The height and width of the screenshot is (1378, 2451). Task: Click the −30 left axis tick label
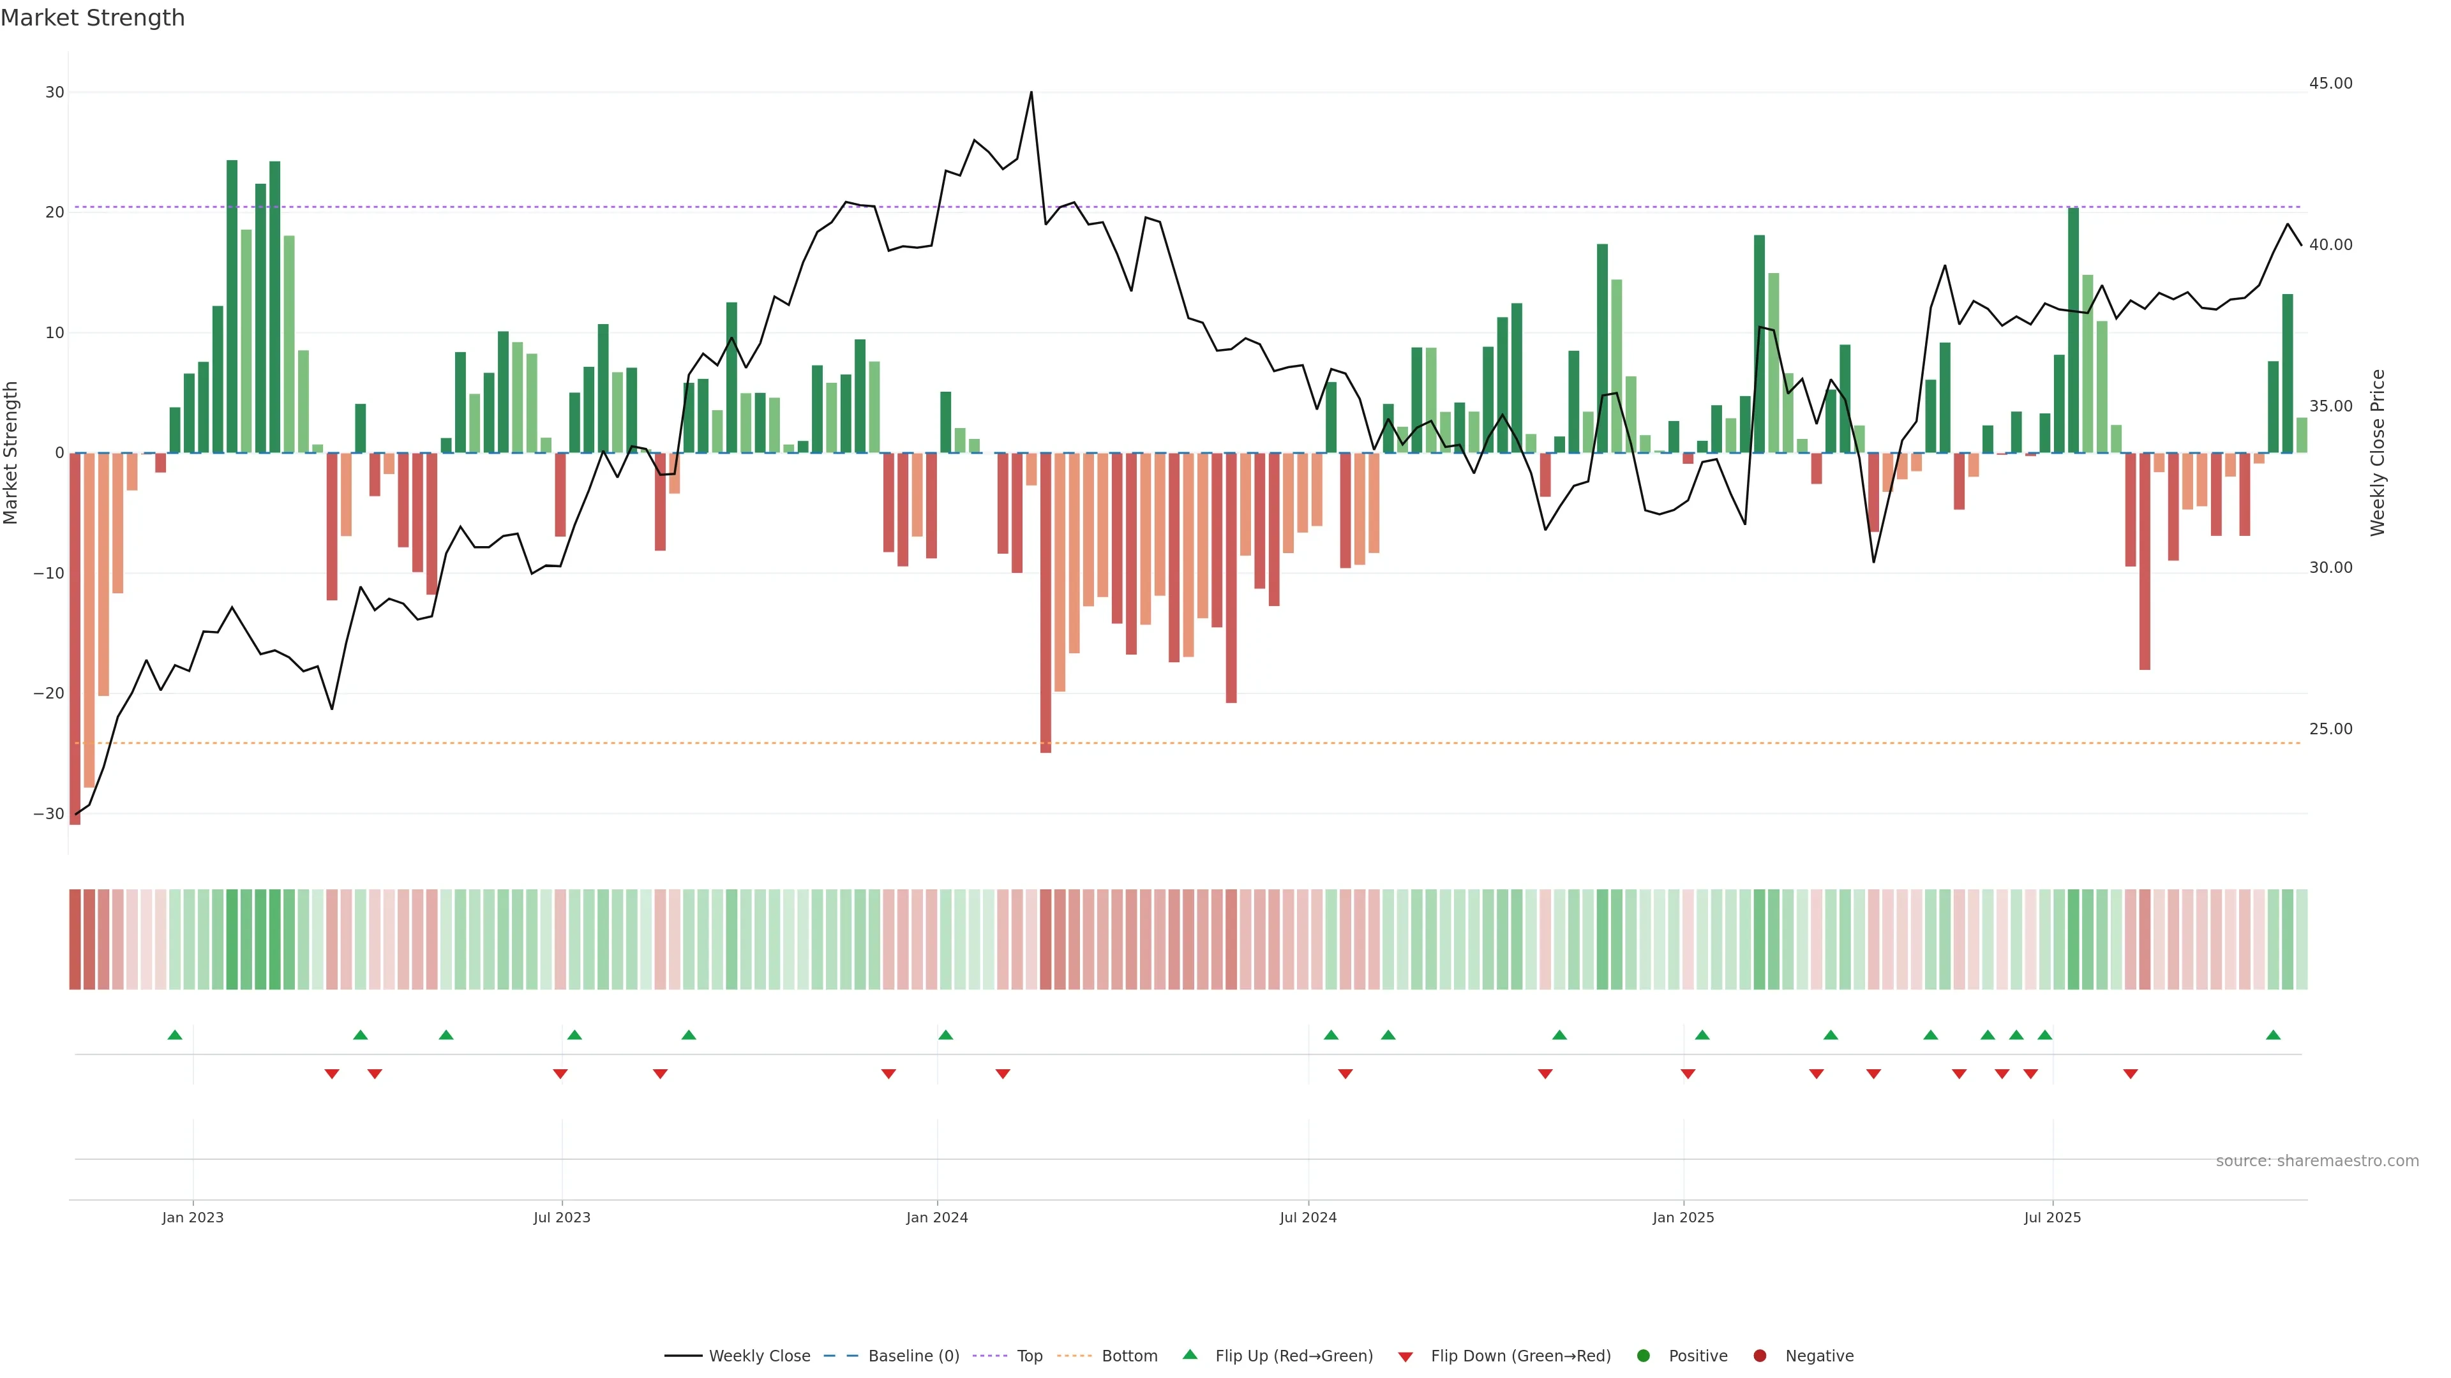click(49, 814)
